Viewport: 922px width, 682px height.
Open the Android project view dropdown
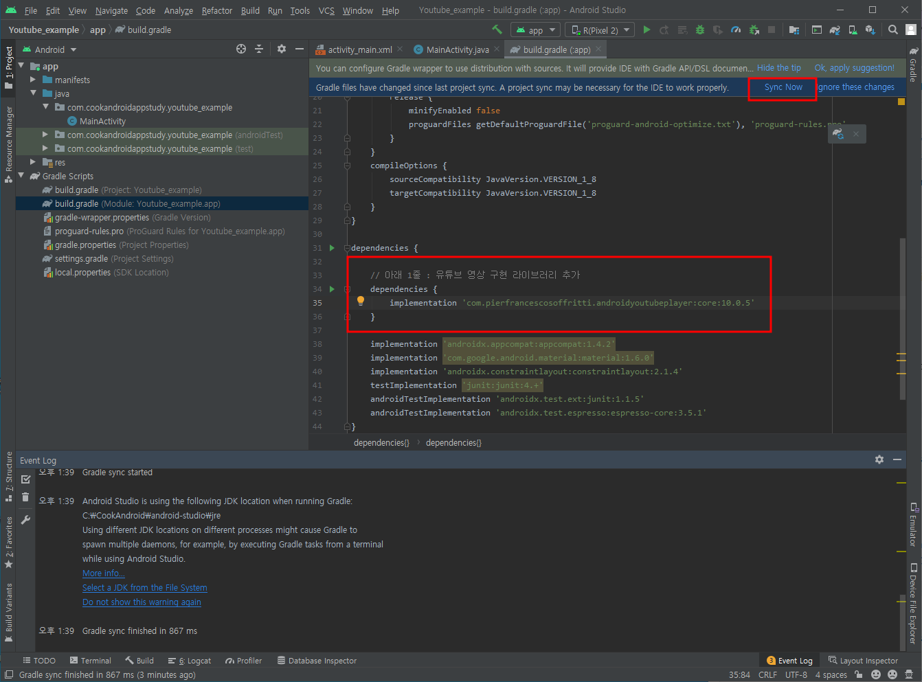coord(49,49)
